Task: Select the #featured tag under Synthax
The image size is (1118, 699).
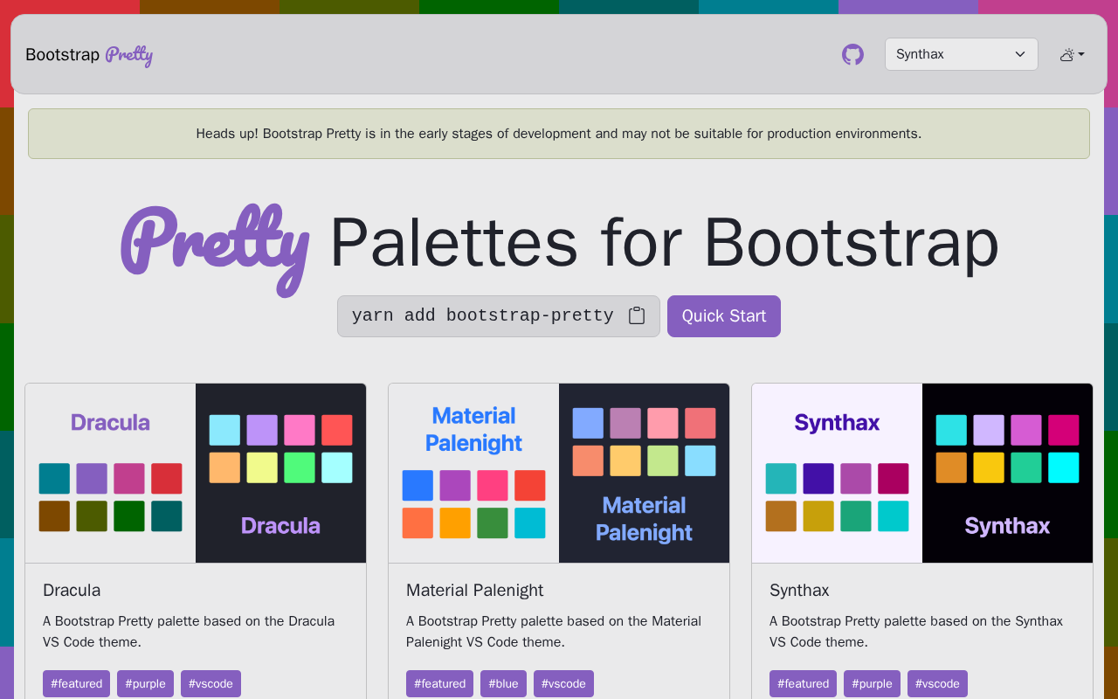Action: [x=804, y=683]
